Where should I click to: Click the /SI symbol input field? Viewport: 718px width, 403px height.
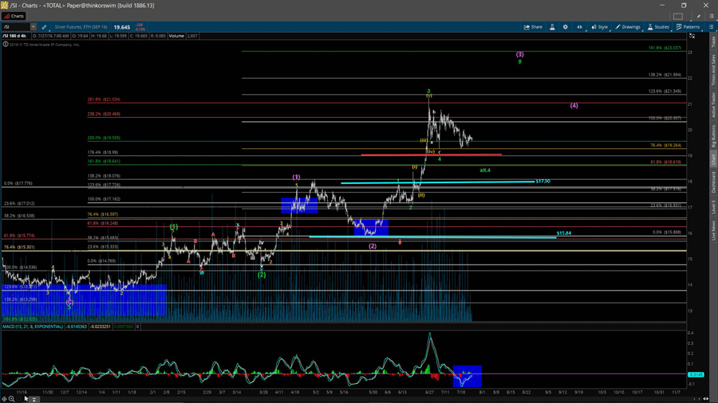tap(15, 27)
